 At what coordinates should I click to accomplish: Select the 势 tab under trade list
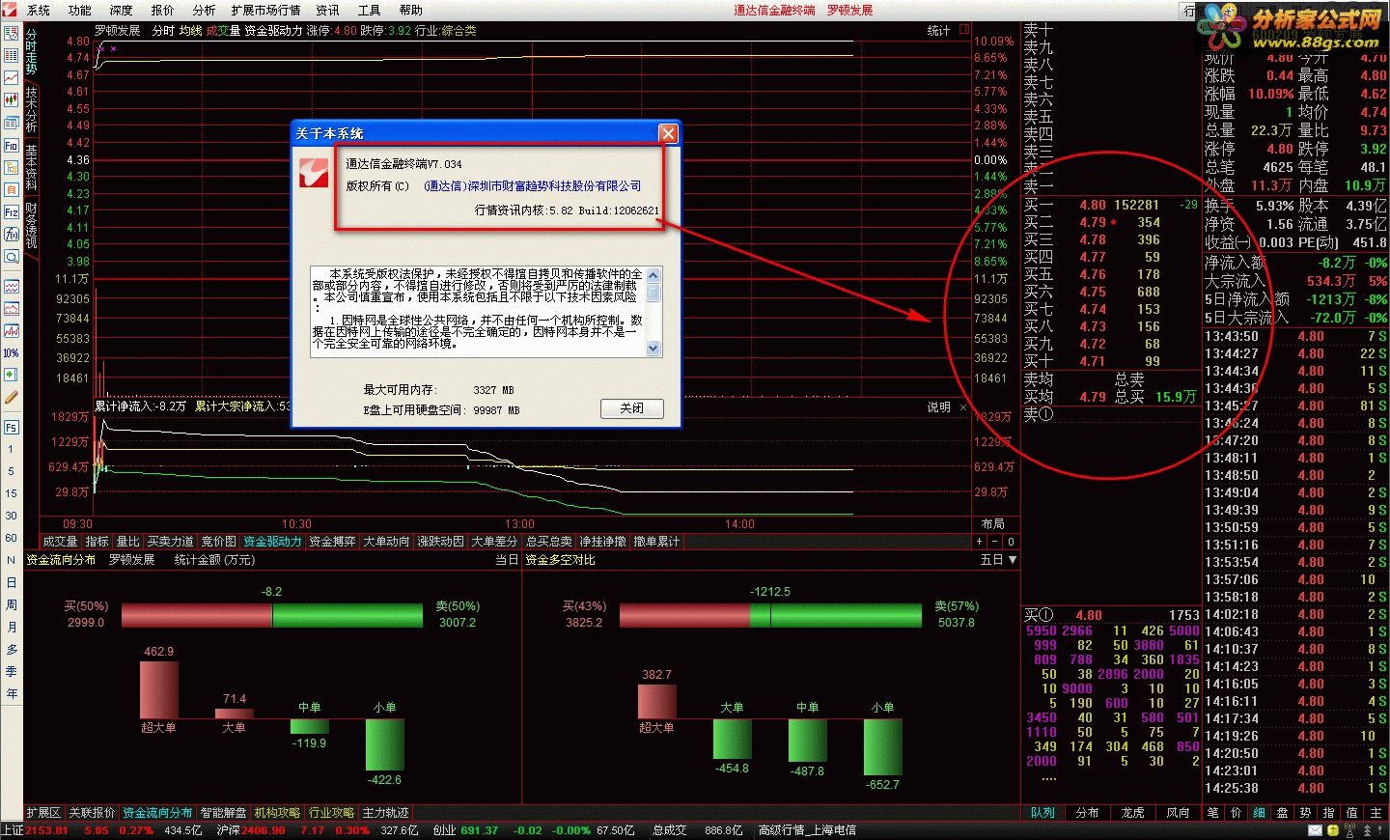[x=1306, y=813]
